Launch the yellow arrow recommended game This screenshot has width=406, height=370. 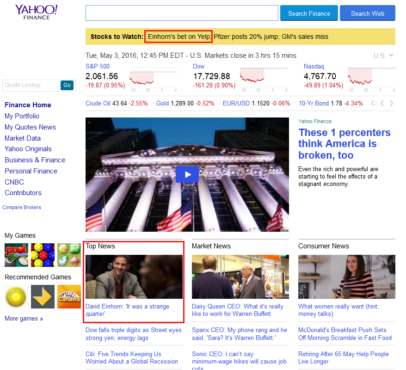[x=43, y=296]
